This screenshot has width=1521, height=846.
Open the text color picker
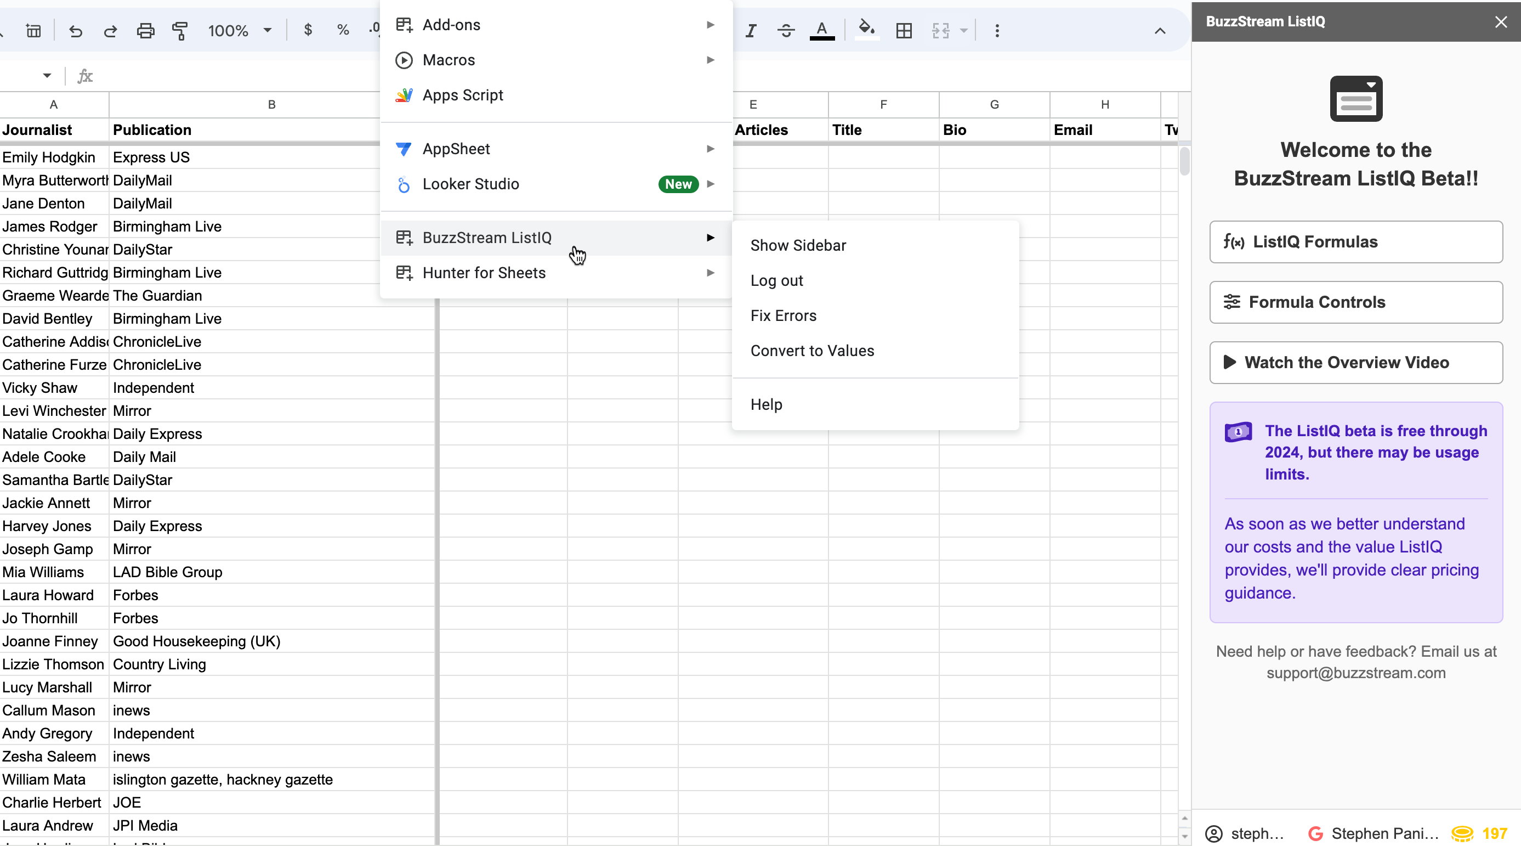pyautogui.click(x=821, y=31)
